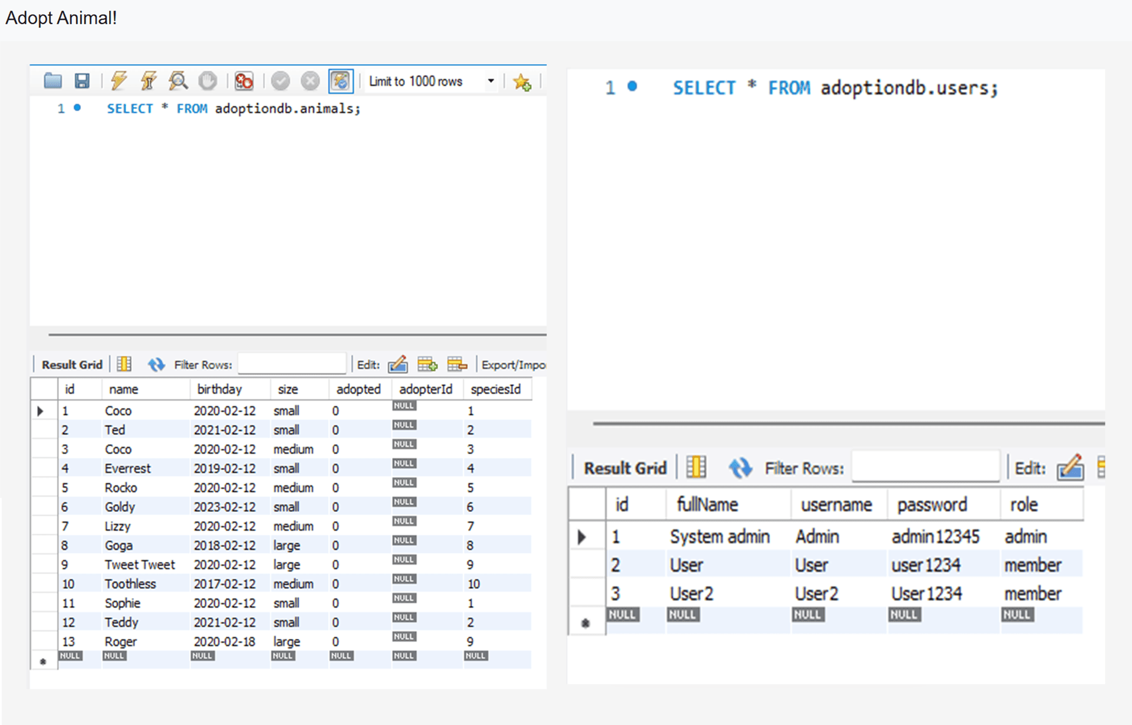
Task: Toggle wrap cell content in animals grid
Action: coord(124,365)
